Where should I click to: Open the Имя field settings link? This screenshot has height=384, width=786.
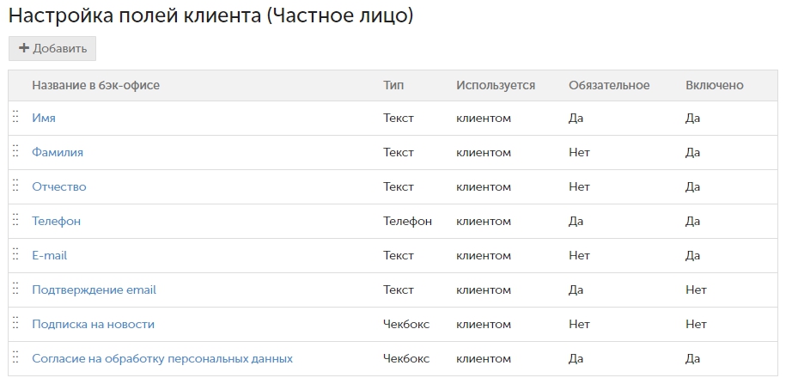pos(44,119)
